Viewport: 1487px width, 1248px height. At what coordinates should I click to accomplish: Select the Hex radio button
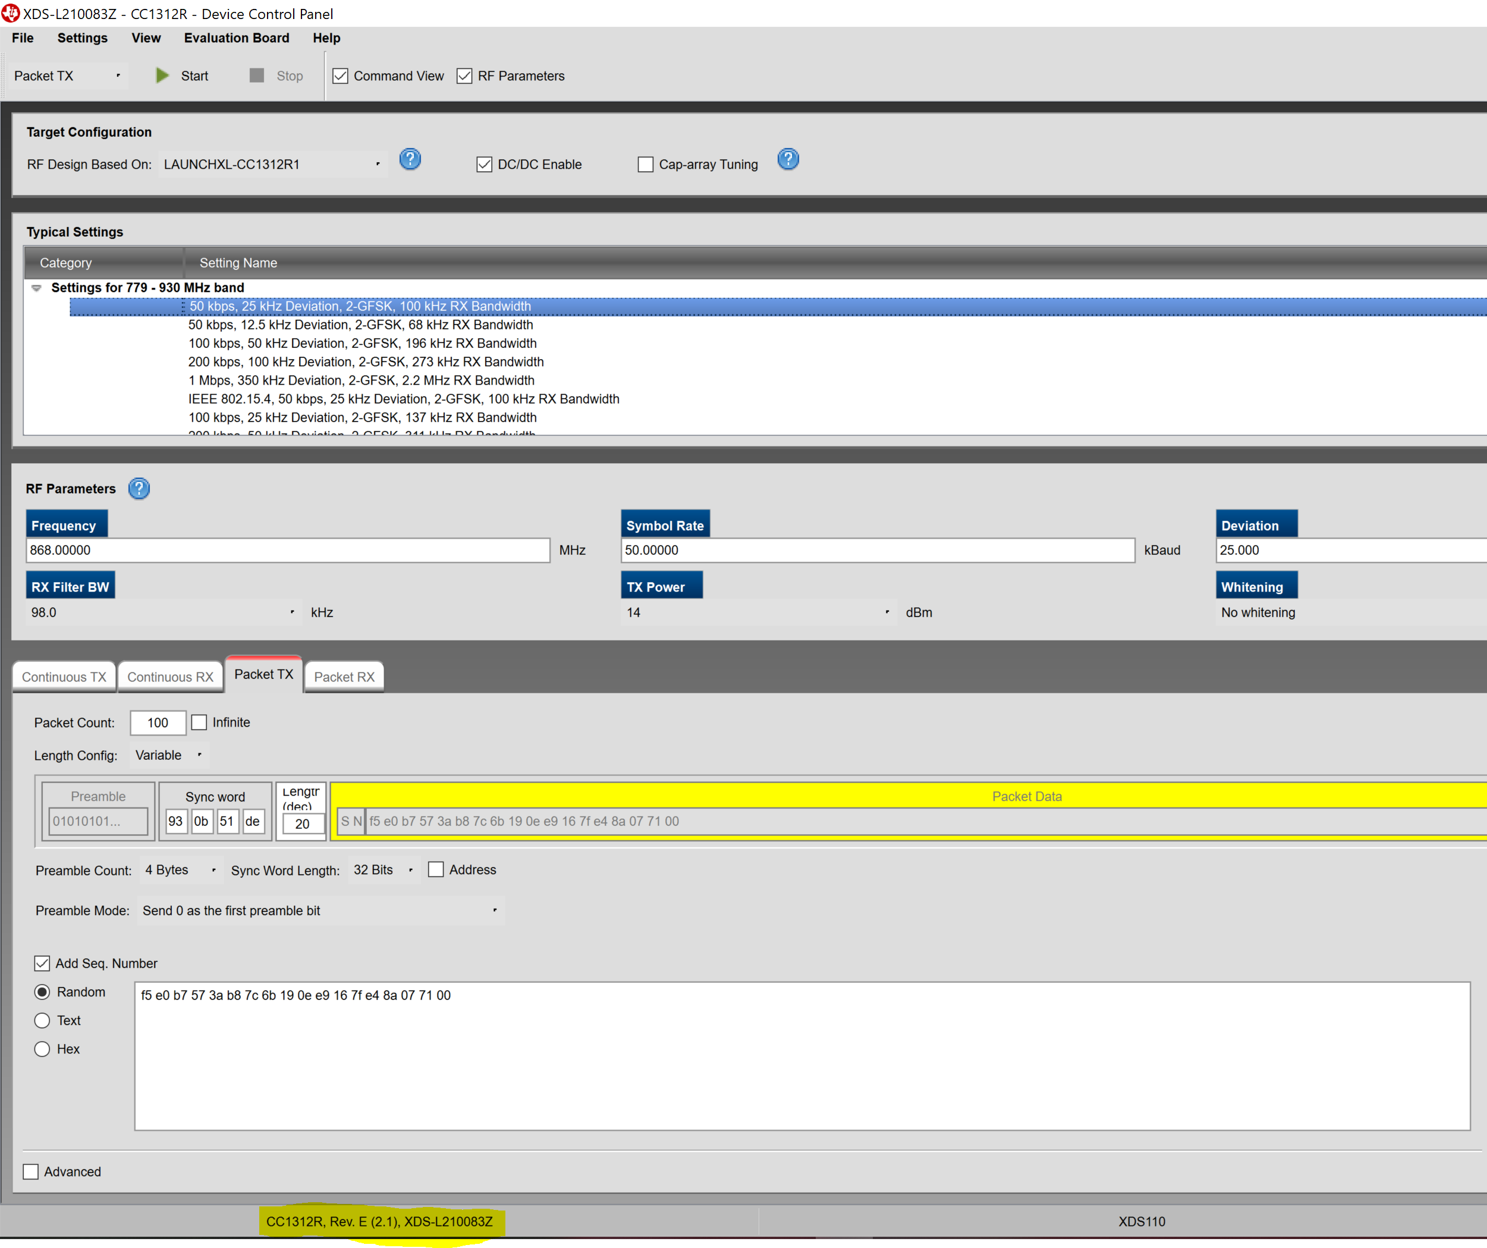pyautogui.click(x=42, y=1049)
